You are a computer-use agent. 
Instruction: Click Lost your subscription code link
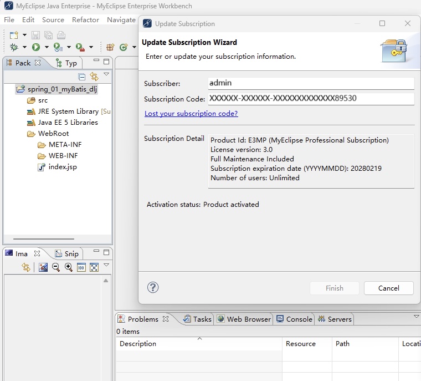[x=191, y=114]
